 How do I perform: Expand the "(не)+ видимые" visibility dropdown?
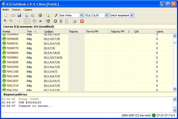132,15
